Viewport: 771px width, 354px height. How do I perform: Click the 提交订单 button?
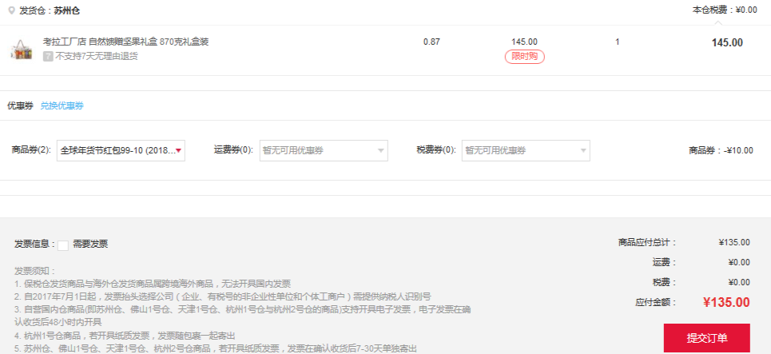706,338
